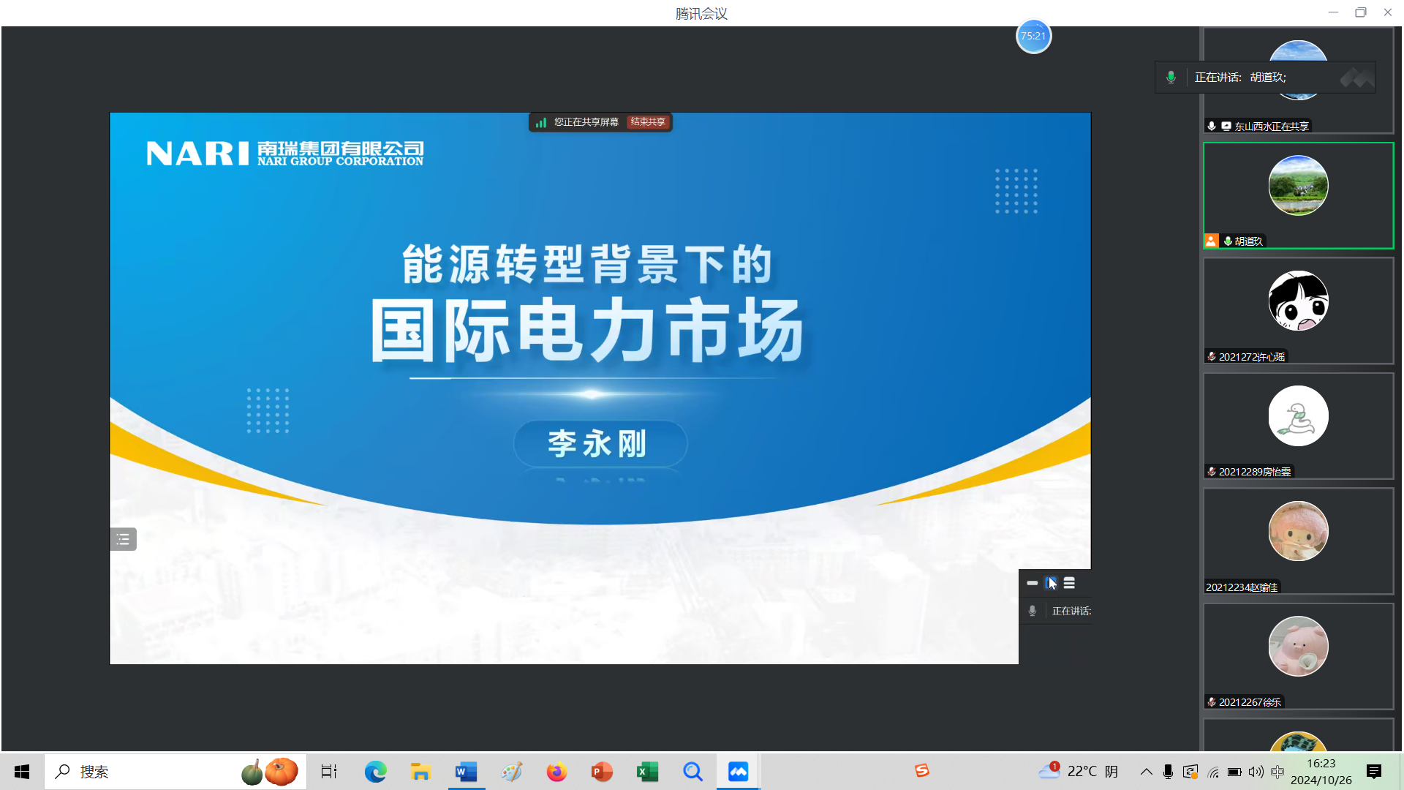Click the 75:21 meeting timer bubble
The image size is (1404, 790).
(1033, 36)
